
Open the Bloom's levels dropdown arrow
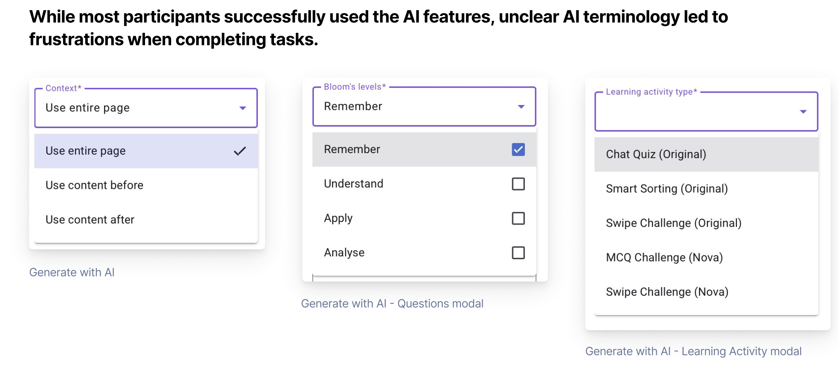click(x=521, y=107)
